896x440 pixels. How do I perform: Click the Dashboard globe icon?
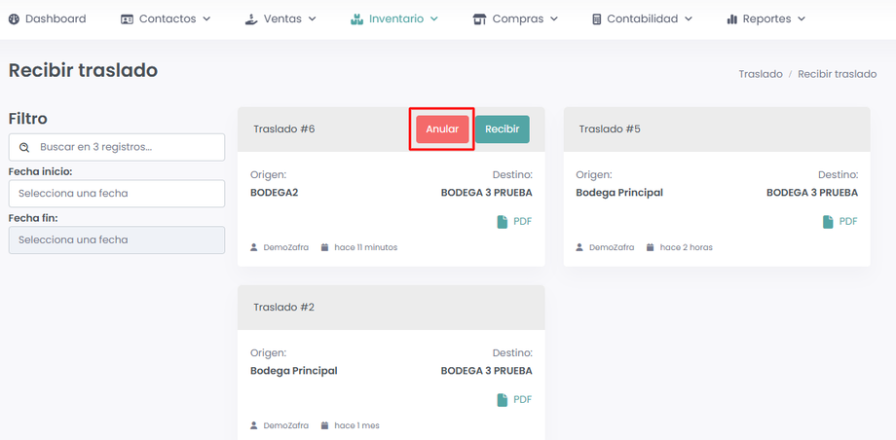(15, 19)
